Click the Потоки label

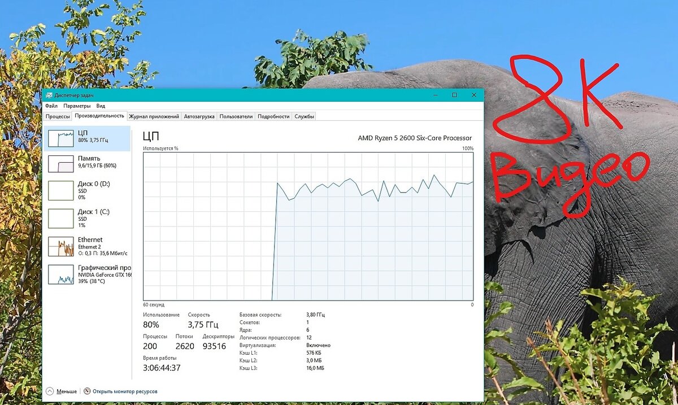(x=184, y=336)
